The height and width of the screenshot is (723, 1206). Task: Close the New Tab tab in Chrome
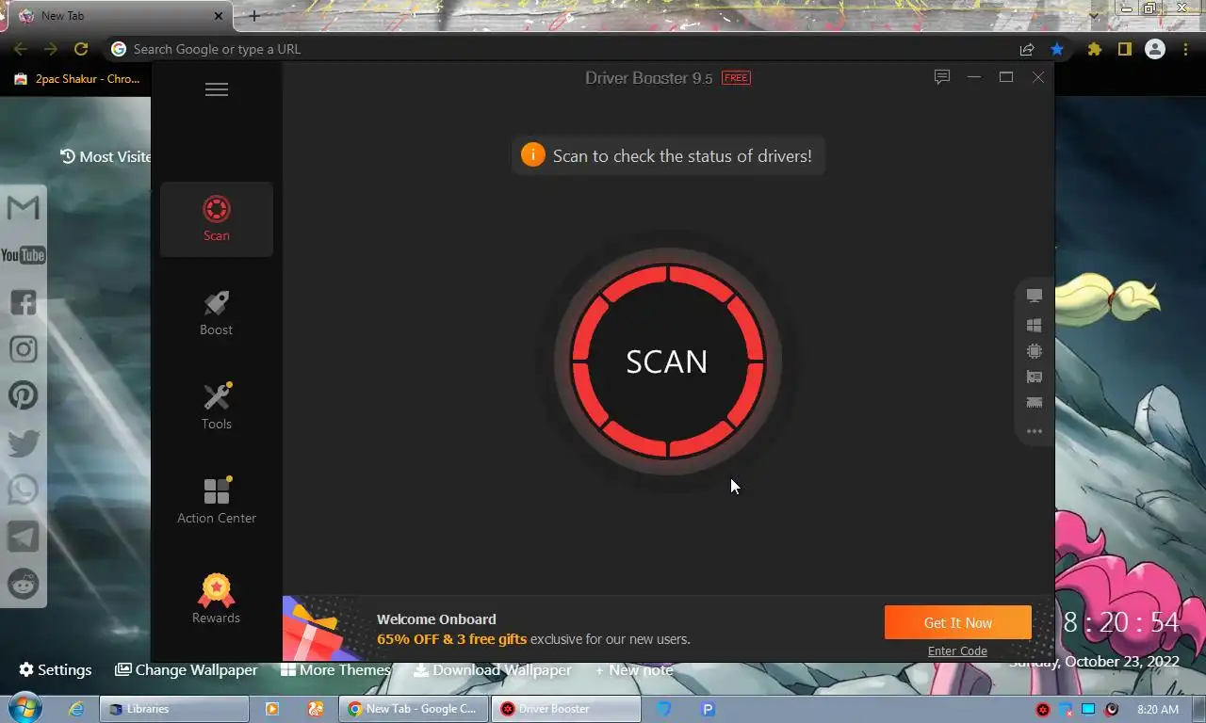tap(219, 16)
